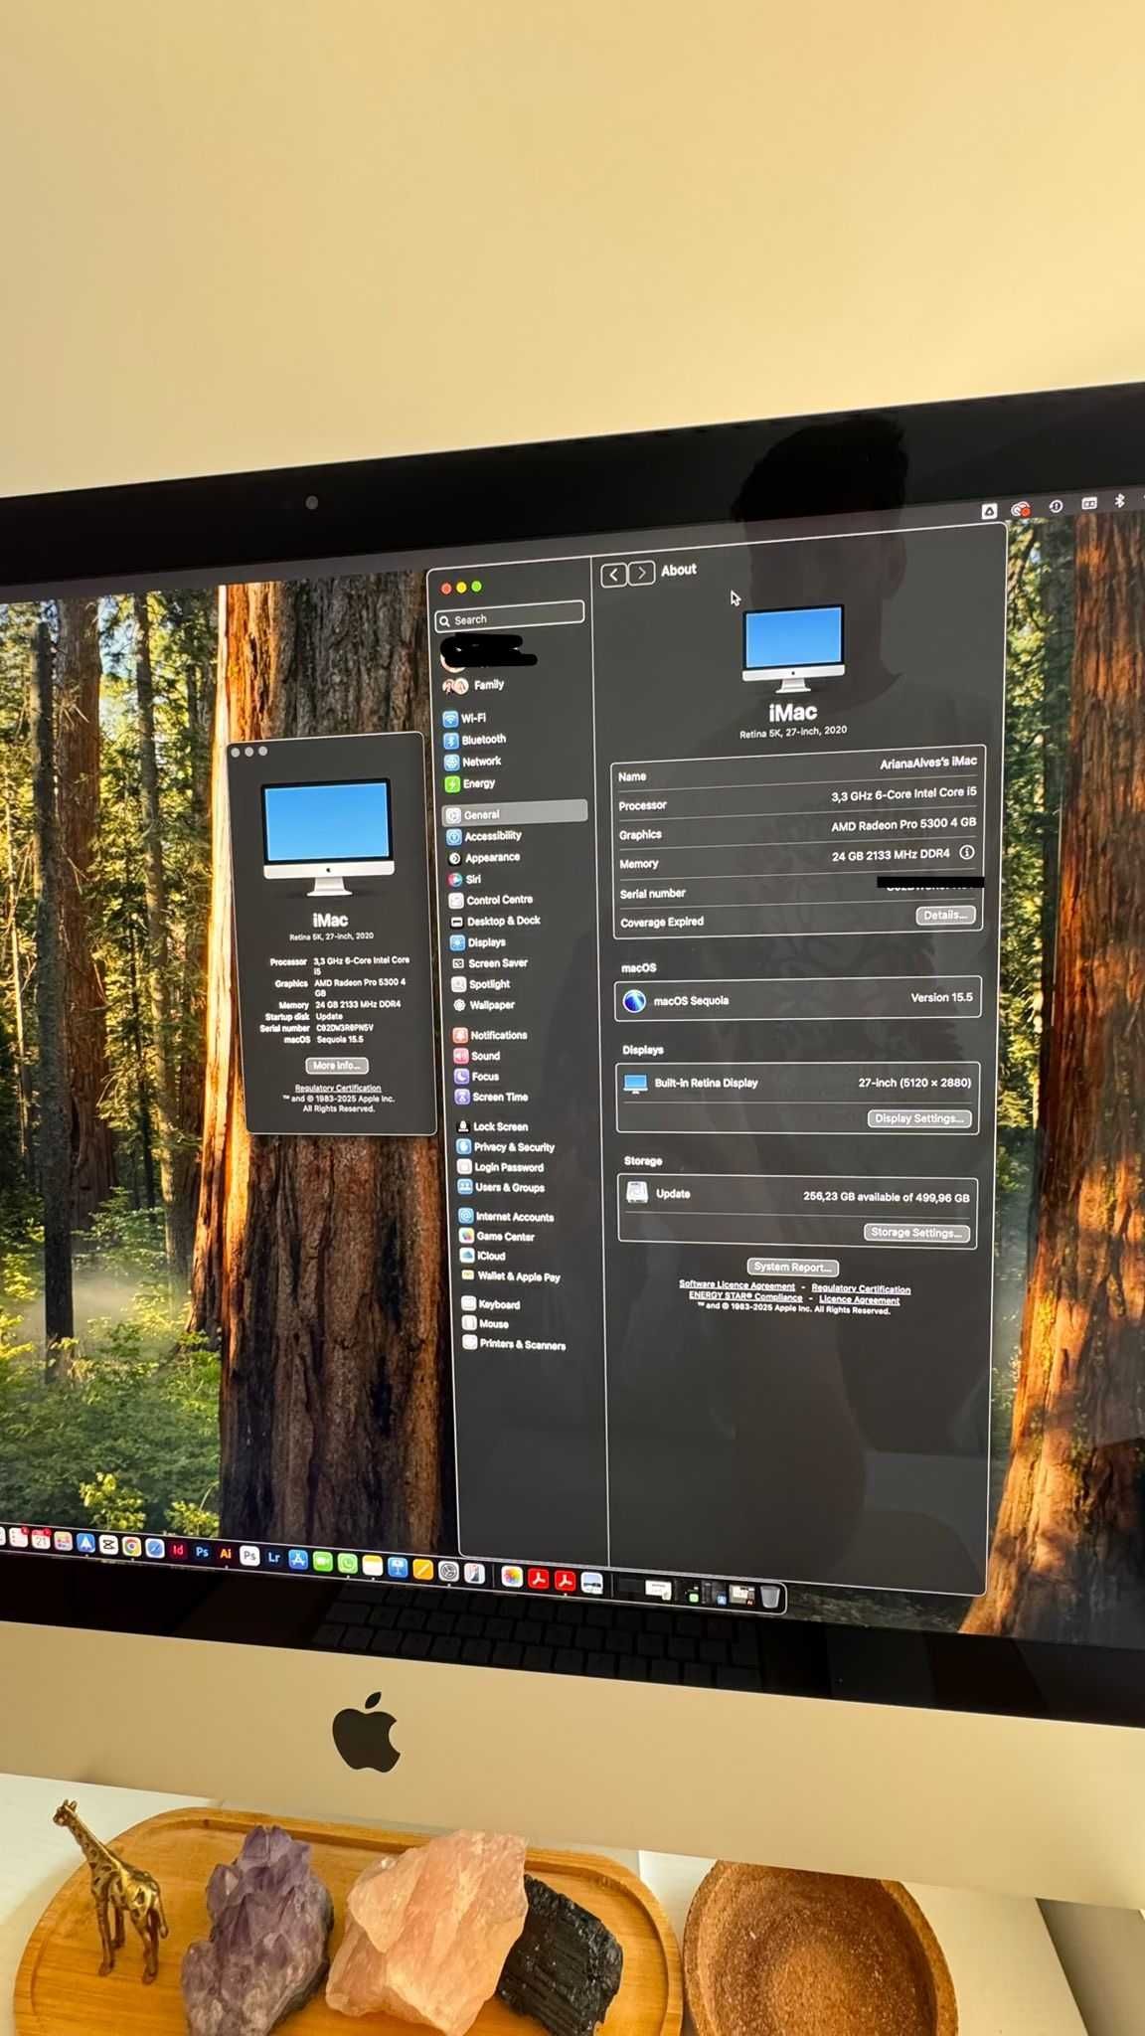Image resolution: width=1145 pixels, height=2036 pixels.
Task: Open Desktop & Dock settings
Action: (496, 922)
